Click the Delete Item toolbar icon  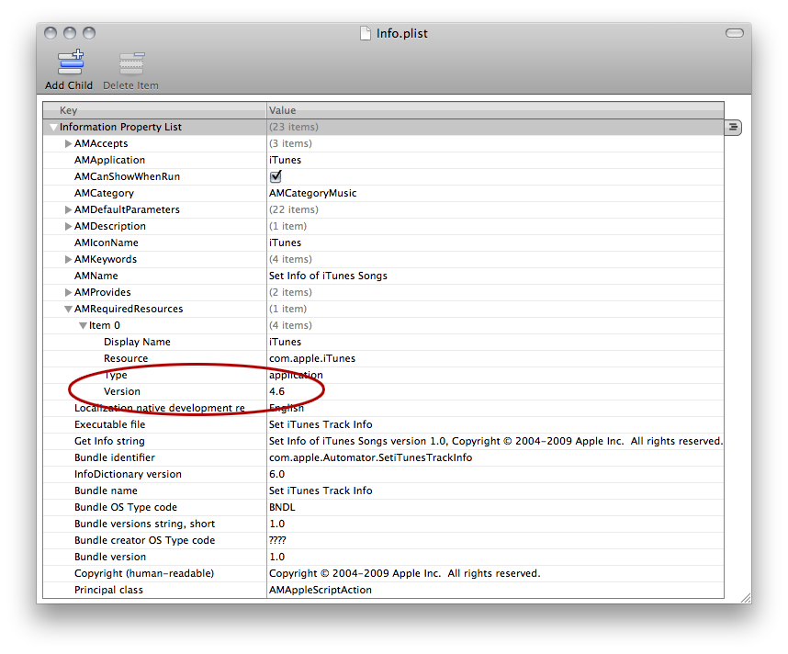coord(131,63)
